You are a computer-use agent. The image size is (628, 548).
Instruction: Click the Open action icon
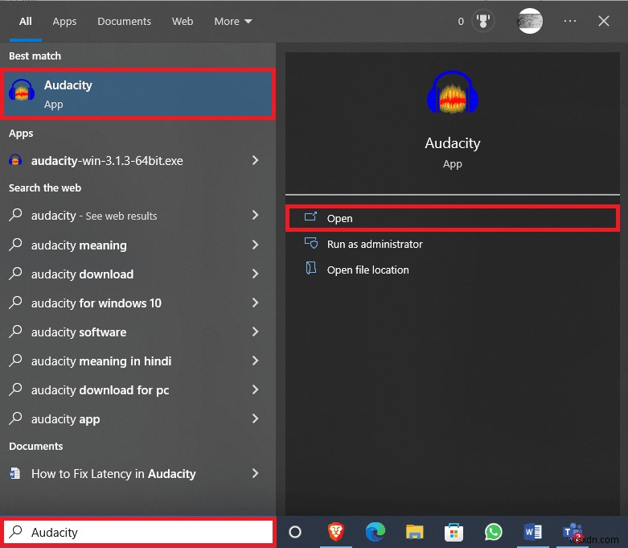click(x=310, y=217)
